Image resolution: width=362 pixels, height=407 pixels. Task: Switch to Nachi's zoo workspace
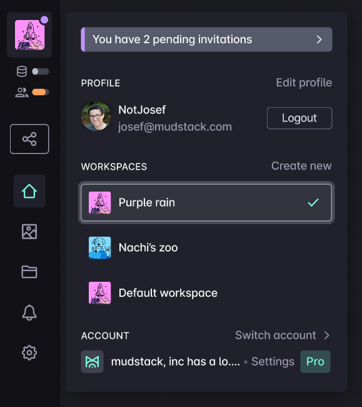pyautogui.click(x=206, y=247)
